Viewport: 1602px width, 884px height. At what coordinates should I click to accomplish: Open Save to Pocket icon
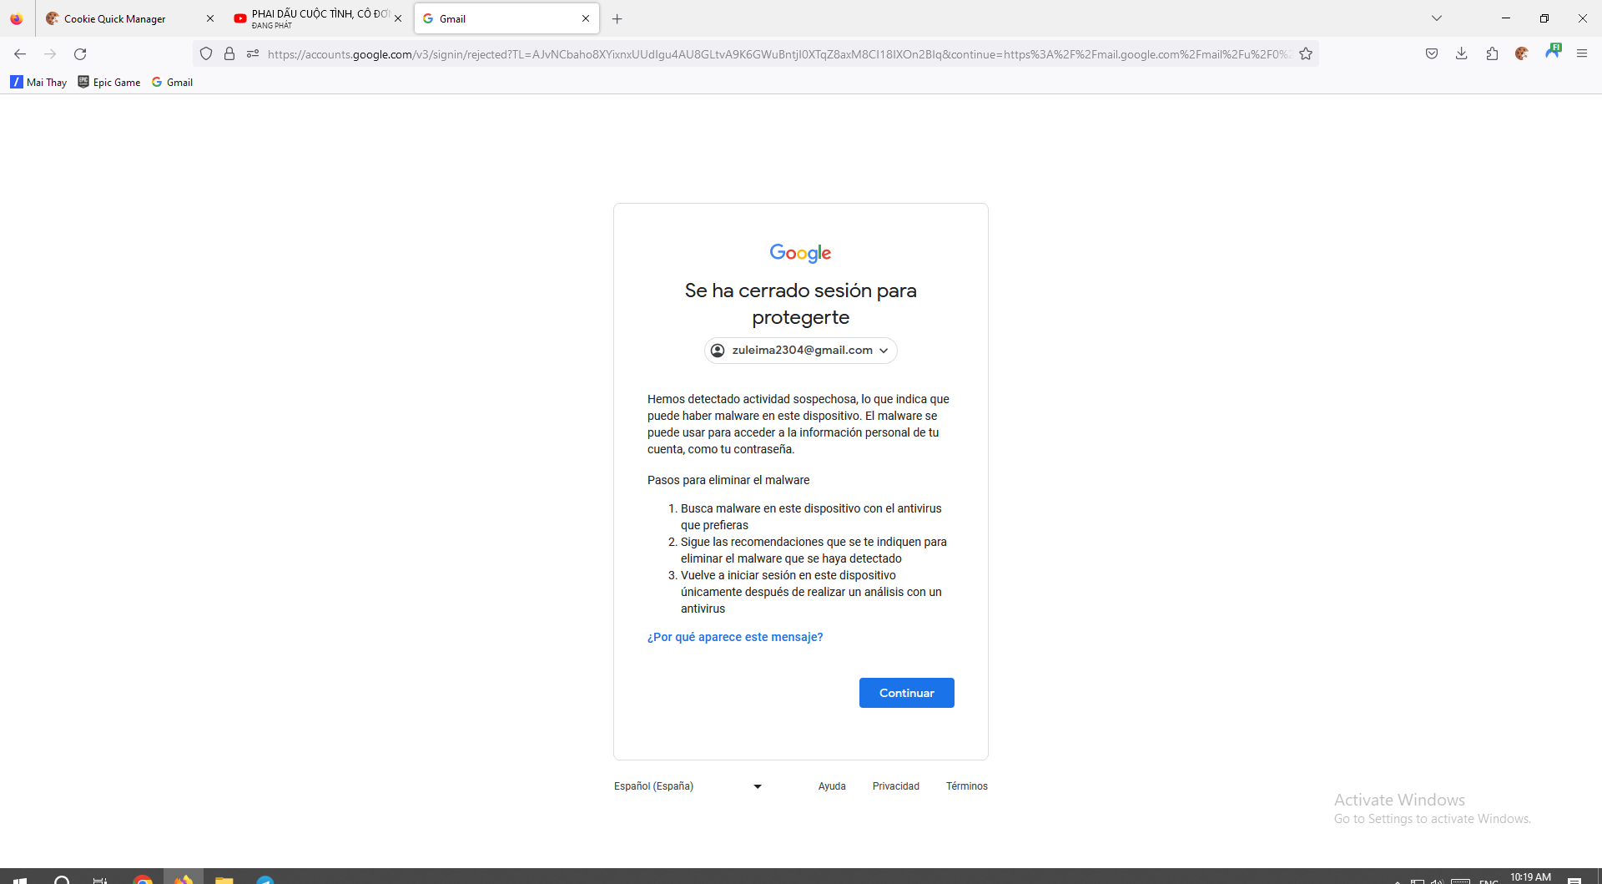(x=1432, y=54)
